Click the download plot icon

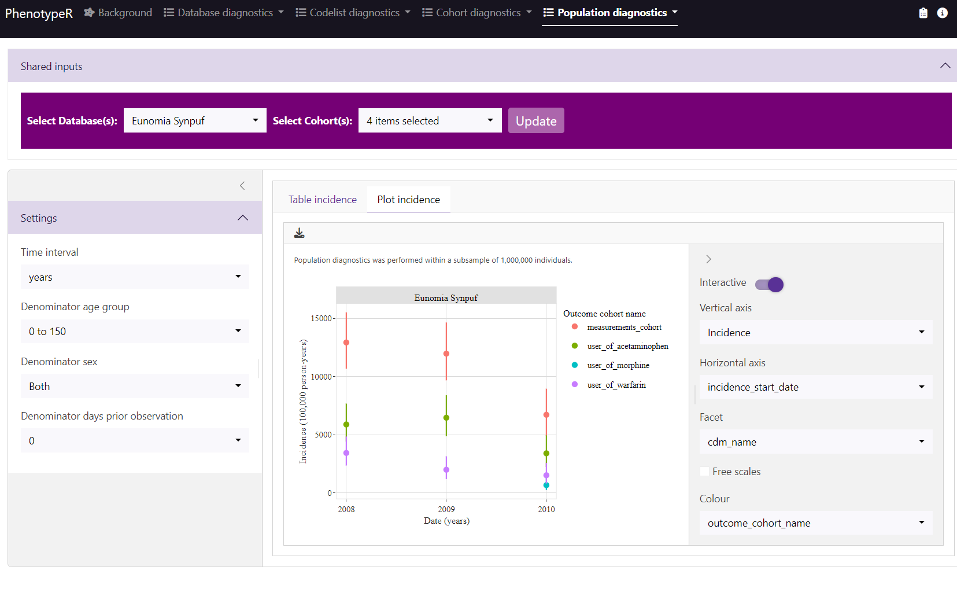299,233
